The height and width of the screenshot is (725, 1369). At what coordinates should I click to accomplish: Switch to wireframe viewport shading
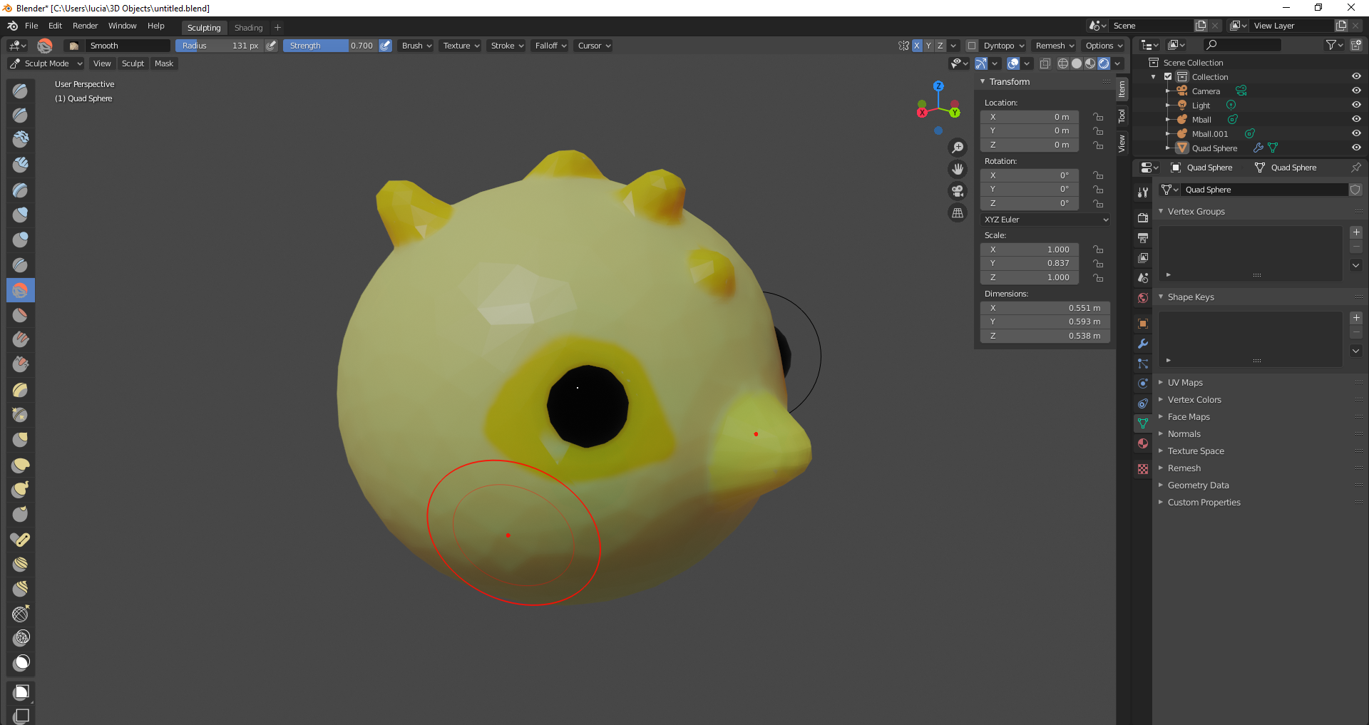[1063, 63]
